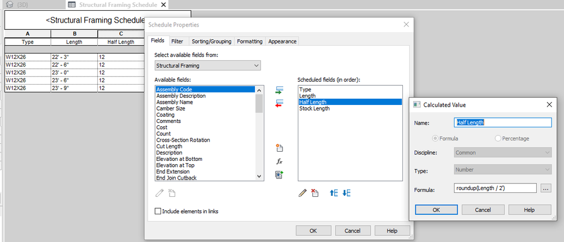Click Delete parameter icon under Scheduled fields
The image size is (564, 242).
click(315, 193)
